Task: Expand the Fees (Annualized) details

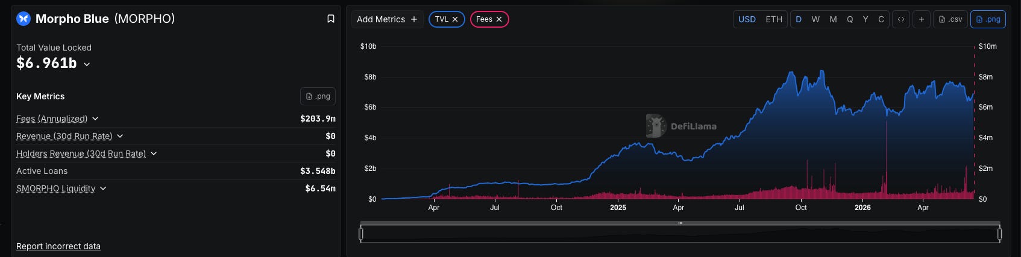Action: click(x=95, y=119)
